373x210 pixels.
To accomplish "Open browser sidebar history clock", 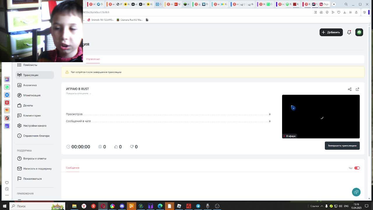I will click(x=7, y=189).
